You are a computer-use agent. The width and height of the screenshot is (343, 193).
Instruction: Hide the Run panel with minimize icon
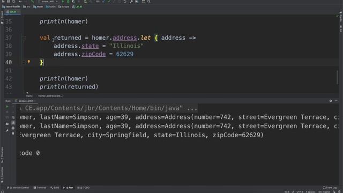click(x=336, y=101)
